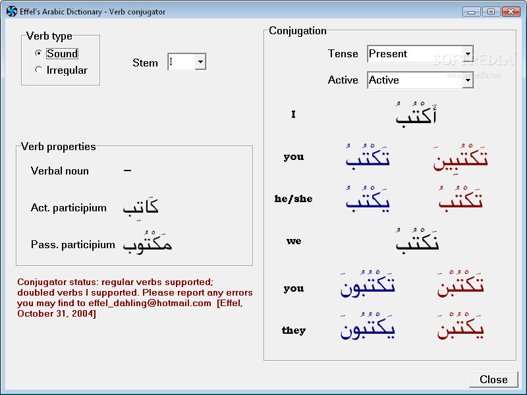
Task: Click the red conjugator status message
Action: tap(134, 298)
